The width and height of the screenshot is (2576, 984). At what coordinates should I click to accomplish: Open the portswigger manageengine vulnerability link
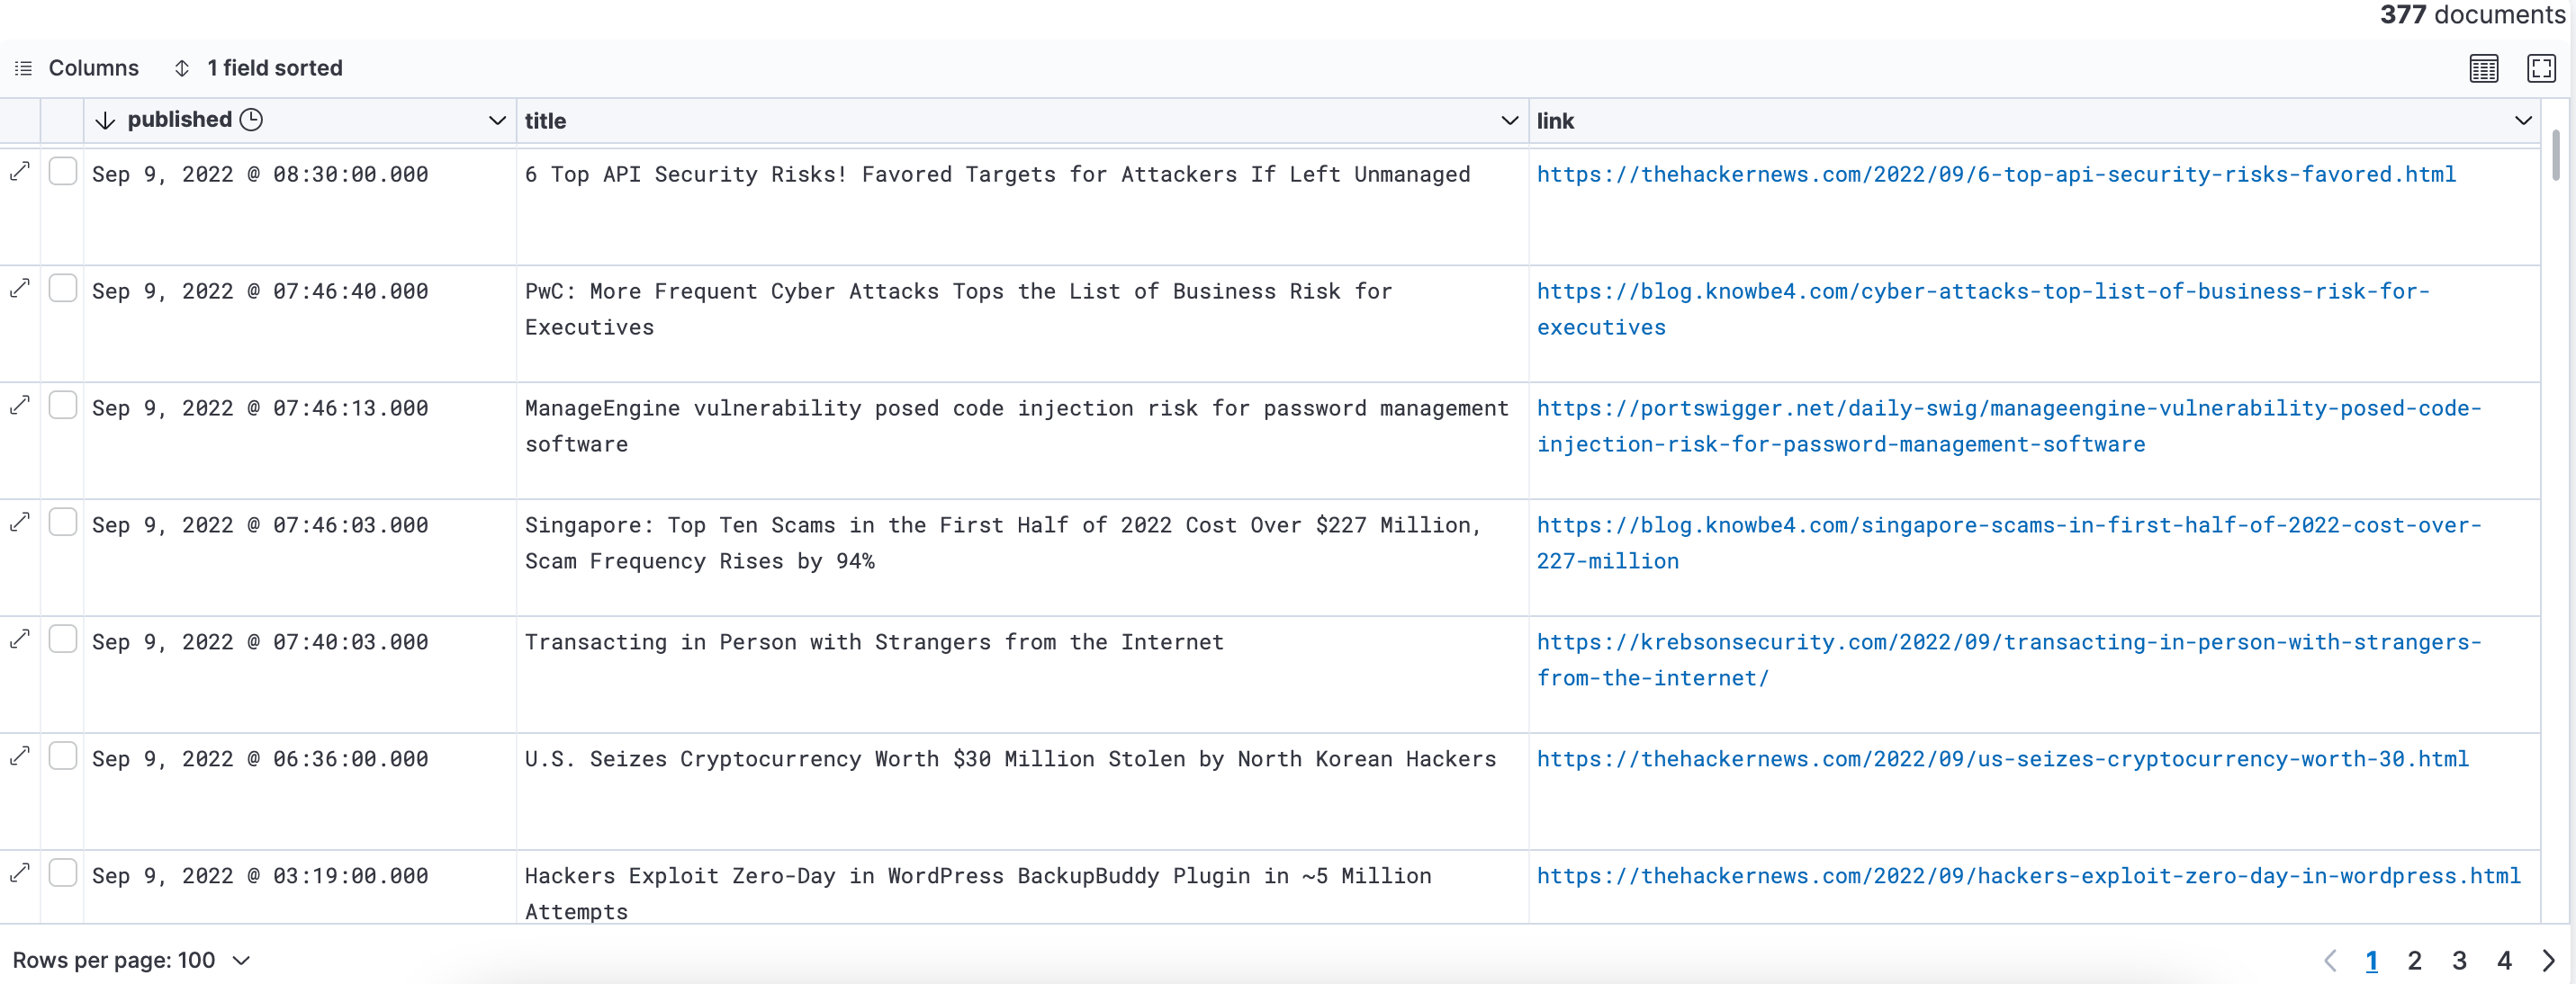[2009, 426]
